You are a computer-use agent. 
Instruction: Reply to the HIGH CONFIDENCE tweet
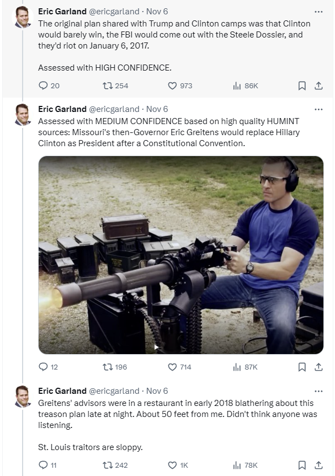[x=49, y=86]
